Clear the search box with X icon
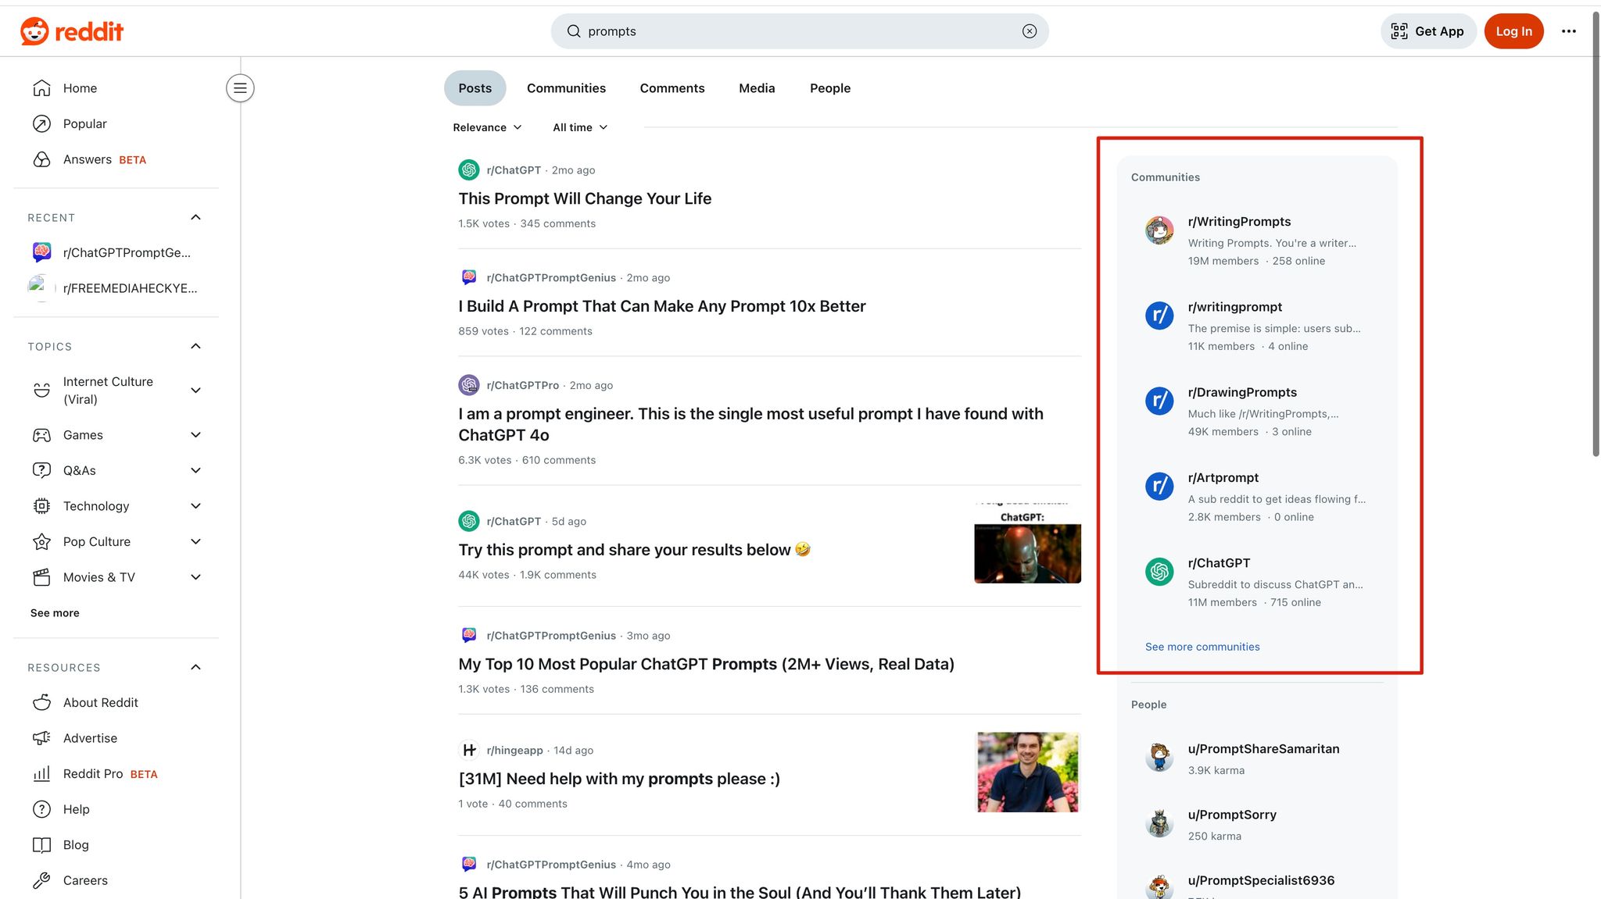Screen dimensions: 1601x899 click(1029, 31)
